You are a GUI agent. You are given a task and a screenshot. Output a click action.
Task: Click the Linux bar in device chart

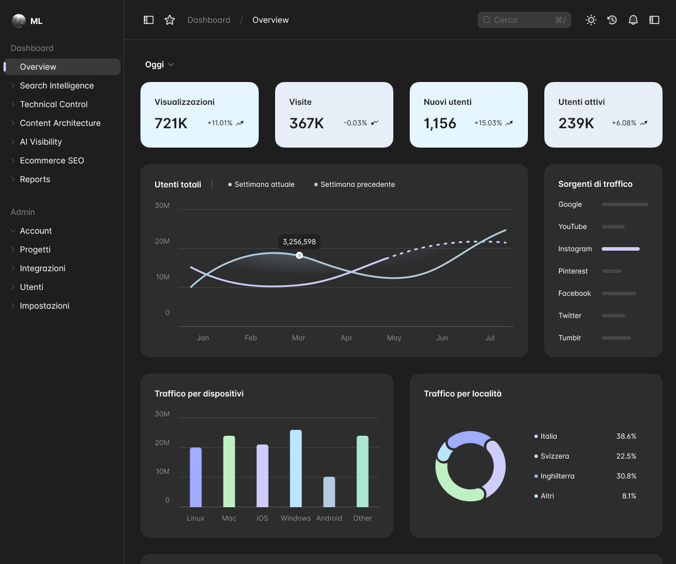[195, 477]
